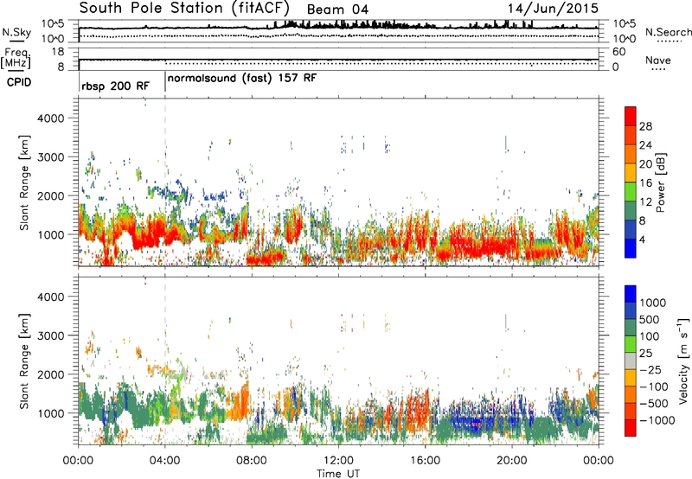The height and width of the screenshot is (479, 692).
Task: Click the title "South Pole Station (fitACF)"
Action: coord(184,8)
